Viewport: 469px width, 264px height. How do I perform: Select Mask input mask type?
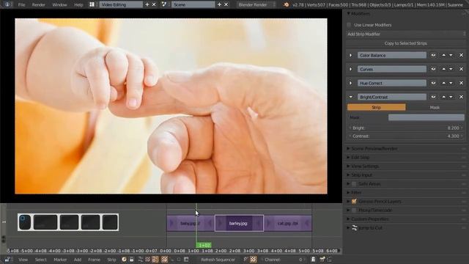(x=435, y=107)
